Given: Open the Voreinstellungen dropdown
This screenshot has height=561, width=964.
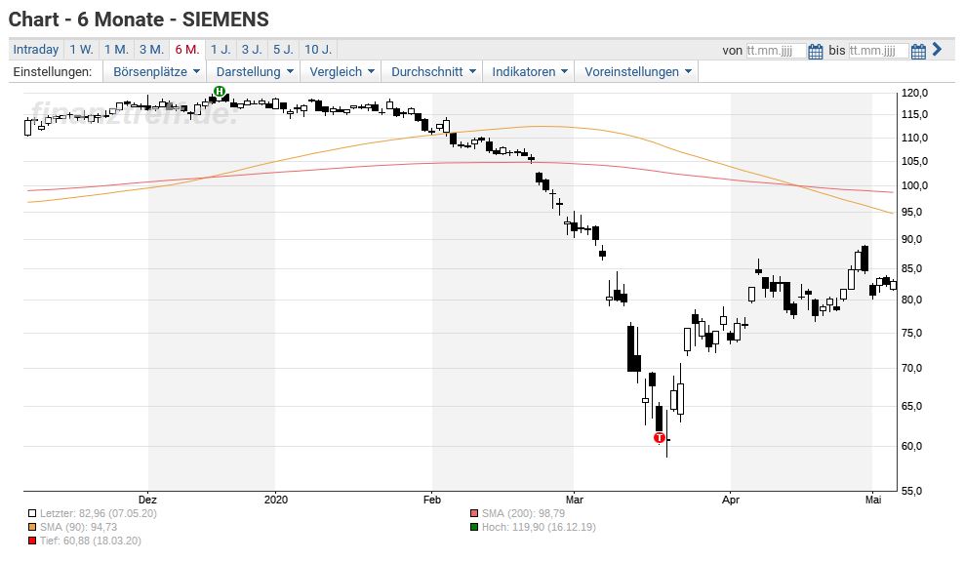Looking at the screenshot, I should [x=637, y=72].
